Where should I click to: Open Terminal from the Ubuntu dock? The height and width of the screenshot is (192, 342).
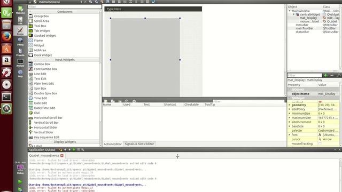click(x=6, y=97)
